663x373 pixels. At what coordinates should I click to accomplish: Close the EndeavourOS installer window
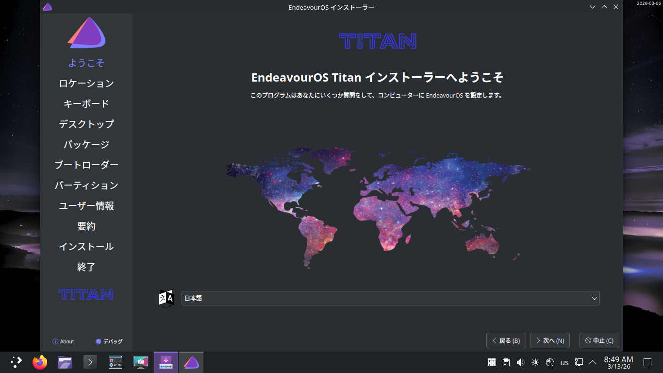pyautogui.click(x=616, y=7)
